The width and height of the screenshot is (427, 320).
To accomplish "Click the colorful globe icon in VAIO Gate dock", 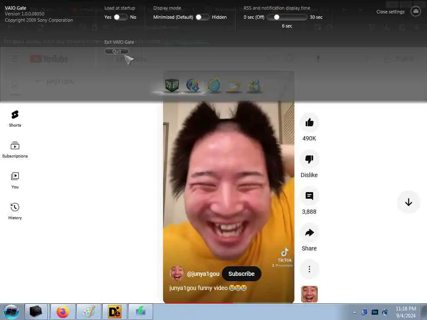I will (x=193, y=85).
